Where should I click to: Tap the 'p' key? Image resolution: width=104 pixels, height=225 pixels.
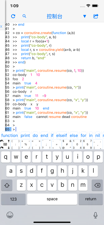(98, 157)
